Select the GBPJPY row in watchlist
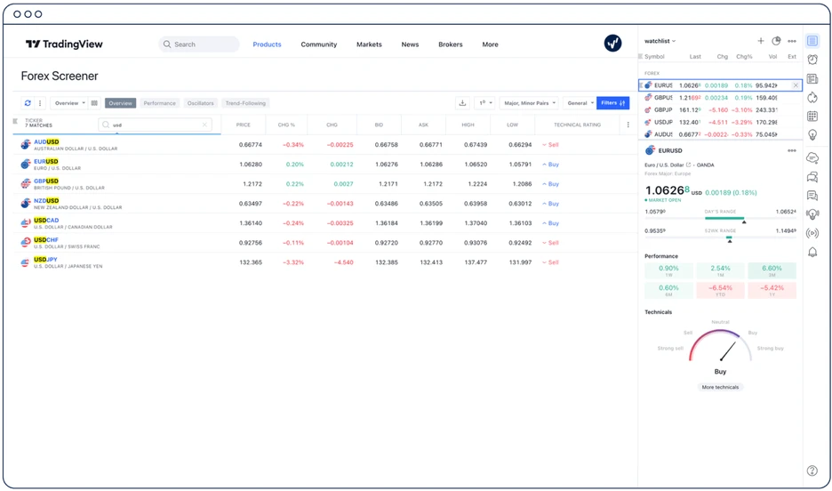The height and width of the screenshot is (491, 832). (720, 110)
